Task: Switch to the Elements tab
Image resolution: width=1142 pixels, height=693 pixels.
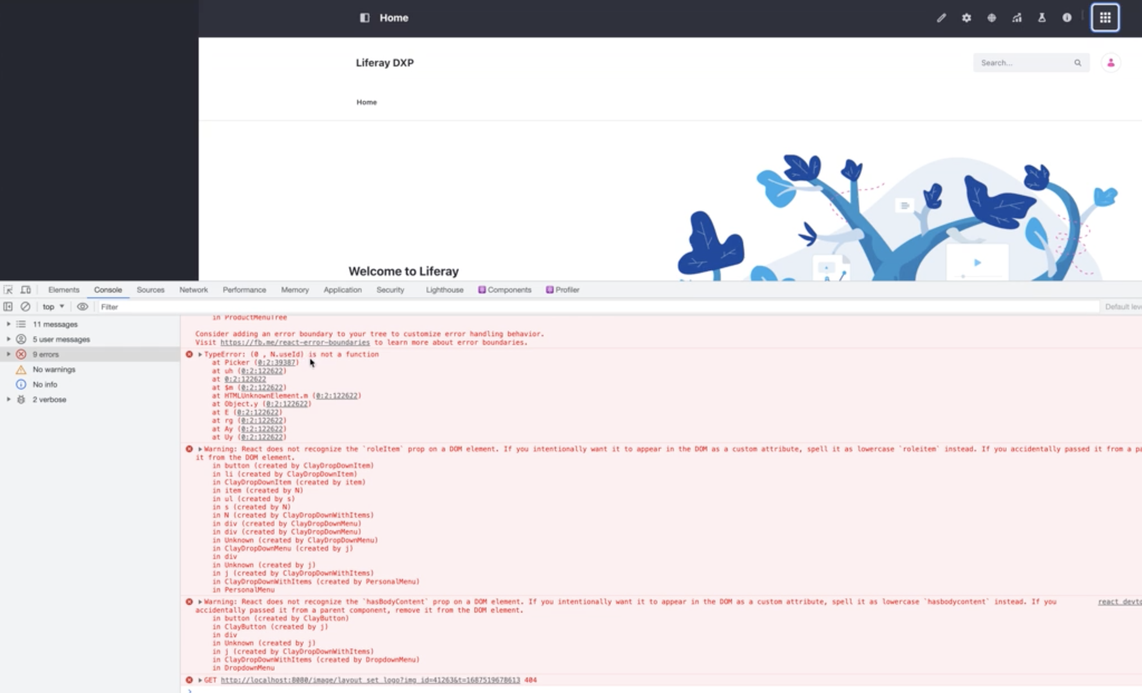Action: pos(64,290)
